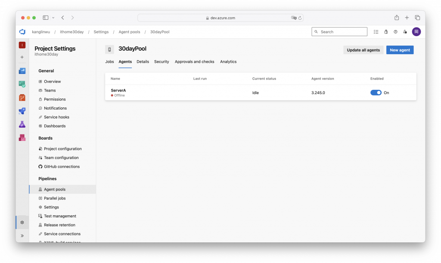441x263 pixels.
Task: Open project settings gear in left rail
Action: tap(22, 222)
